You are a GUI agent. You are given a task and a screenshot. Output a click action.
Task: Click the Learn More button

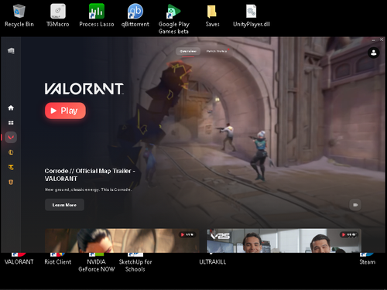[64, 205]
